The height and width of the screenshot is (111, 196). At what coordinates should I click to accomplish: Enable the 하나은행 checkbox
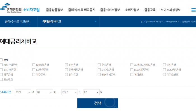click(164, 65)
